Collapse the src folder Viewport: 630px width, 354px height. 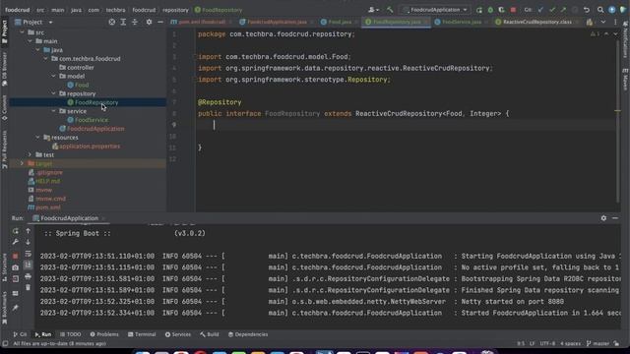pyautogui.click(x=22, y=32)
